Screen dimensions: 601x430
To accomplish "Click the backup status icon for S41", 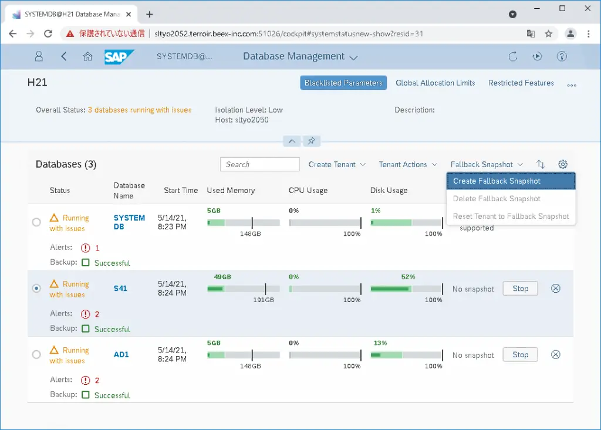I will tap(86, 329).
